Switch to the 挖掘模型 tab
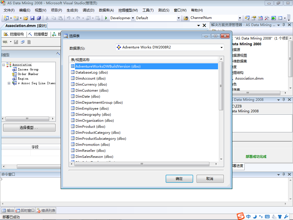 point(38,34)
